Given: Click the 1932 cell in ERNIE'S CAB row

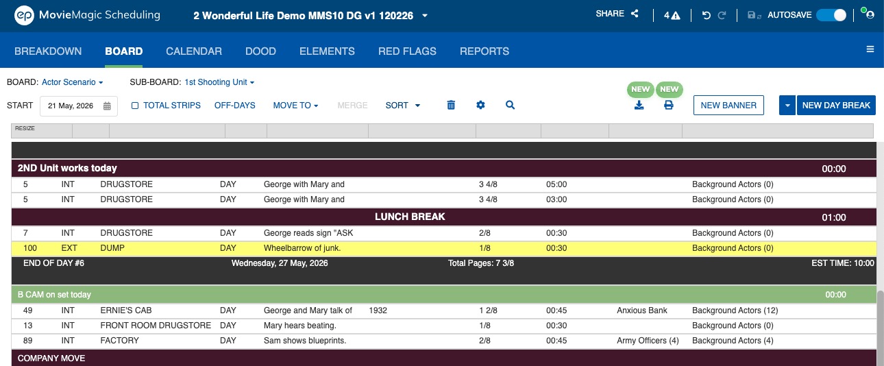Looking at the screenshot, I should (x=378, y=310).
